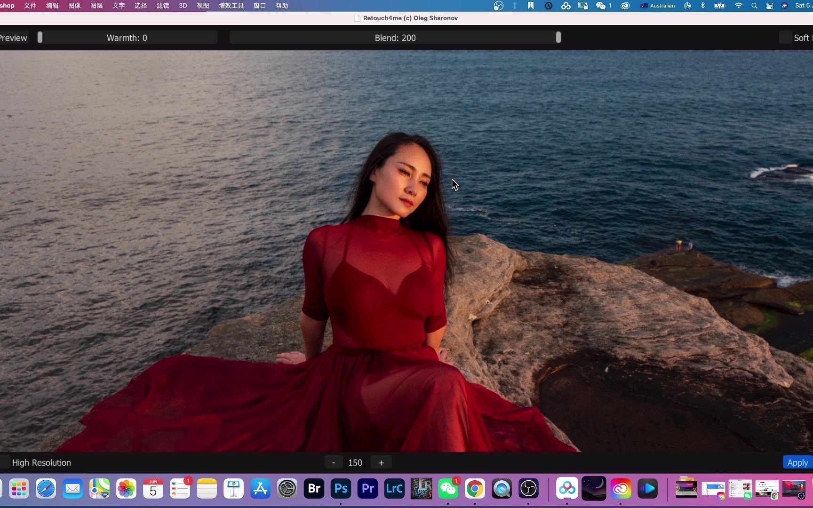Screen dimensions: 813x508
Task: Open Adobe Bridge from the Dock
Action: tap(313, 489)
